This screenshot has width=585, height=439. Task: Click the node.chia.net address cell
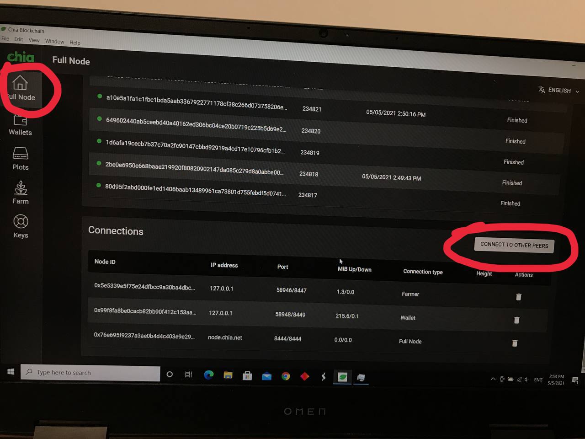tap(225, 337)
